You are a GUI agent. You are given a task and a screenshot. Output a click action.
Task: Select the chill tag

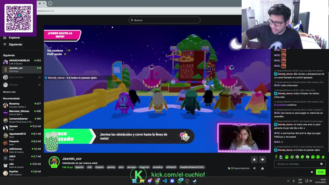pos(89,167)
